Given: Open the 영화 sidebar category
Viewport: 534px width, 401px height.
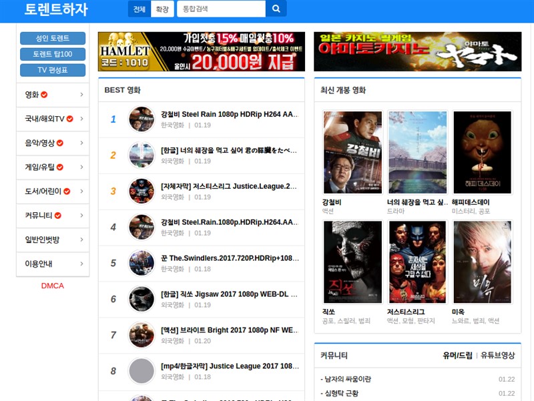Looking at the screenshot, I should click(53, 95).
